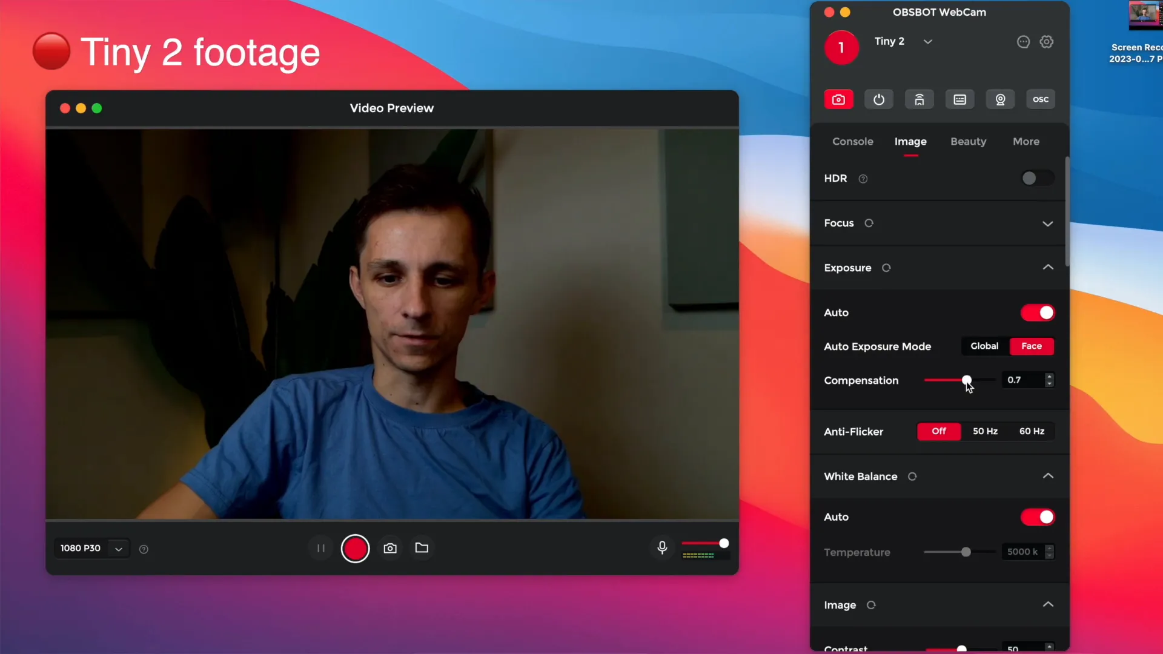Open the keyboard shortcuts icon in OBSBOT toolbar
Image resolution: width=1163 pixels, height=654 pixels.
click(x=960, y=99)
